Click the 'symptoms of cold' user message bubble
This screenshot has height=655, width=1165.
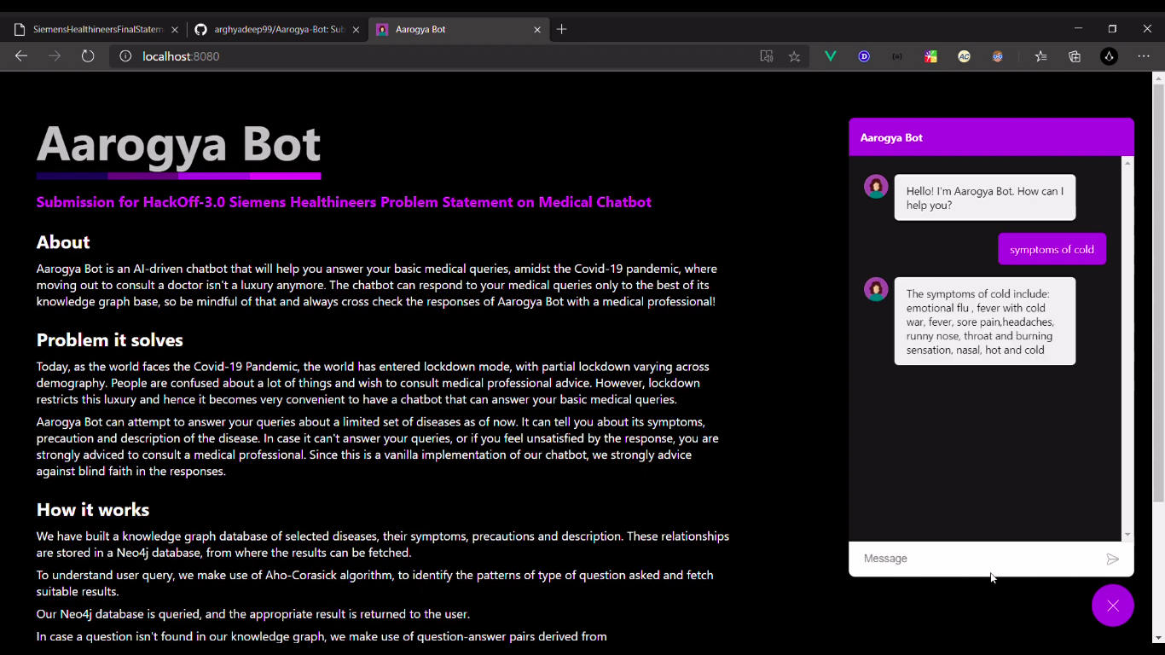coord(1052,249)
